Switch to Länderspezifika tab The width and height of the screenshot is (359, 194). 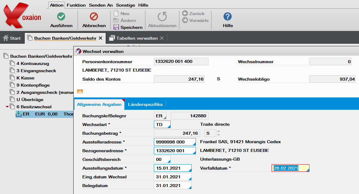145,104
